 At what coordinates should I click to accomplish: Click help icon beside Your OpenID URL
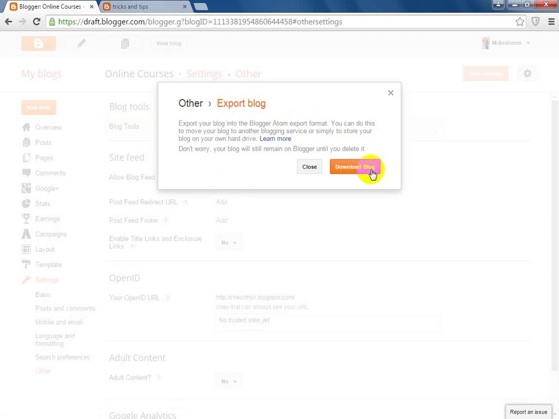click(168, 298)
